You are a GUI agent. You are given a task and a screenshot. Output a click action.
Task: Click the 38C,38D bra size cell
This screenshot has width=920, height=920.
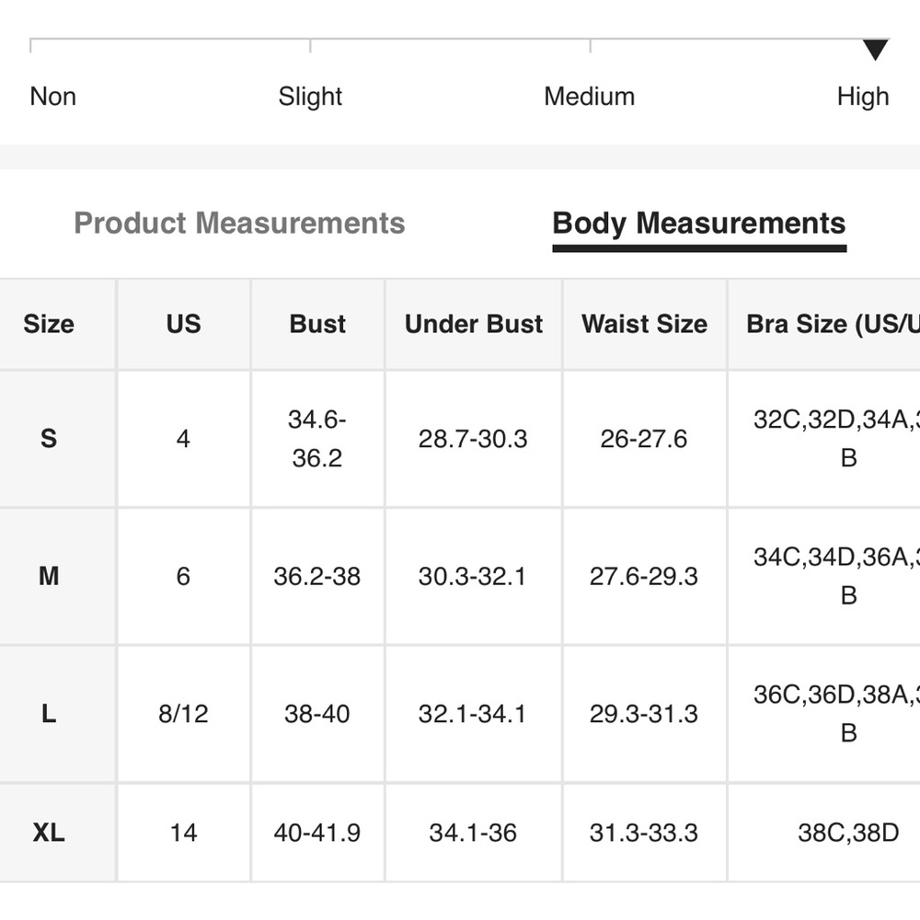[848, 833]
